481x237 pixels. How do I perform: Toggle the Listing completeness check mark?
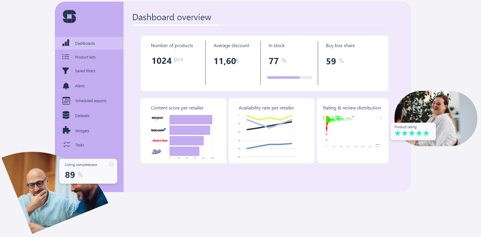pos(111,164)
